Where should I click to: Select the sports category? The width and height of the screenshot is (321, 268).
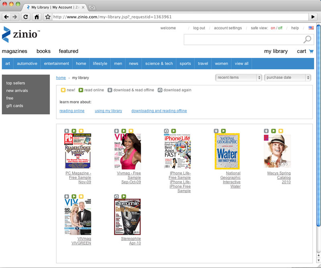coord(185,64)
